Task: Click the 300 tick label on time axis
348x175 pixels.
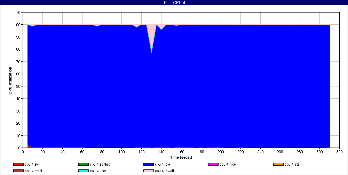Action: pyautogui.click(x=319, y=152)
